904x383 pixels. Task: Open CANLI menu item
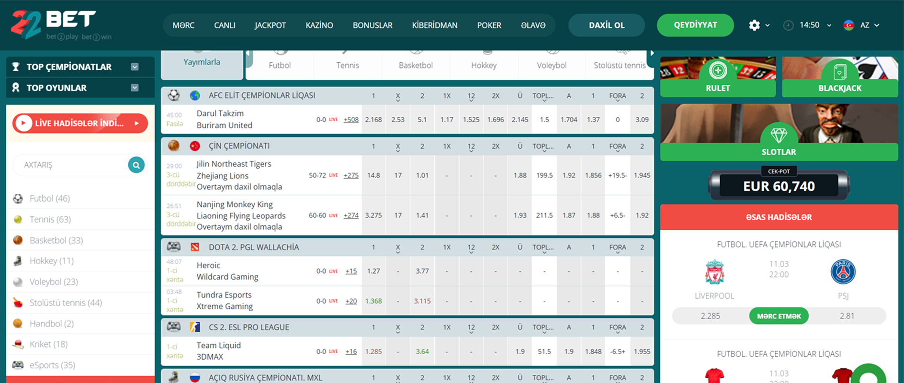click(x=225, y=25)
